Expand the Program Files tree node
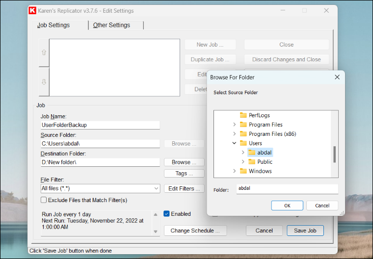 (x=234, y=125)
